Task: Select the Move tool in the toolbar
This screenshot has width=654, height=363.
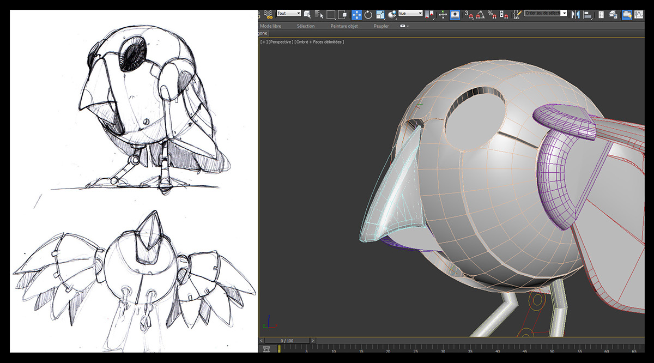Action: pyautogui.click(x=357, y=14)
